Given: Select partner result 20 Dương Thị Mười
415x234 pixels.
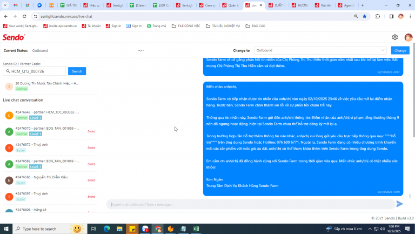Looking at the screenshot, I should pos(50,86).
